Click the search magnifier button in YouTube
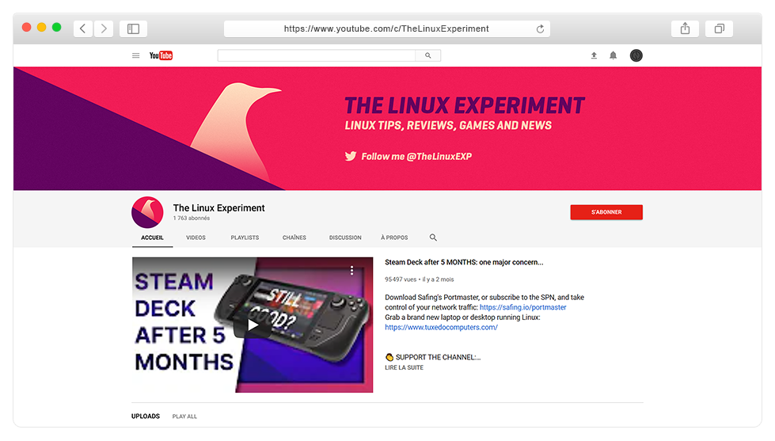775x441 pixels. tap(428, 55)
